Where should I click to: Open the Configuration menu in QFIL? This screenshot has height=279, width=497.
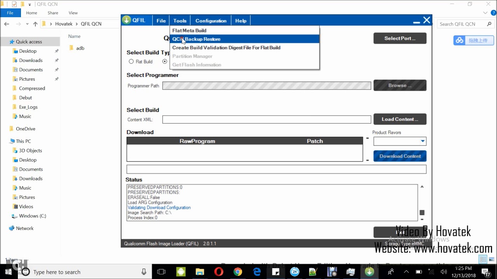(211, 21)
